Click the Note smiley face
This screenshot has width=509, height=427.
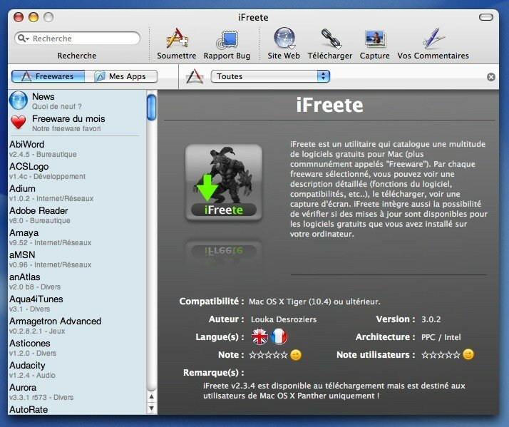pos(296,355)
